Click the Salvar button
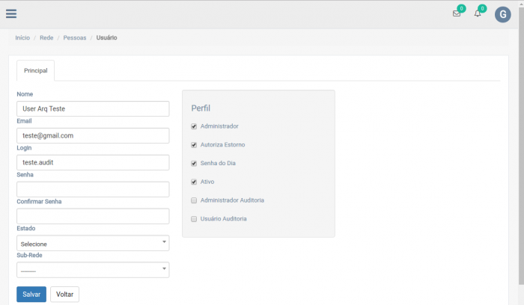Viewport: 524px width, 305px height. [x=31, y=295]
